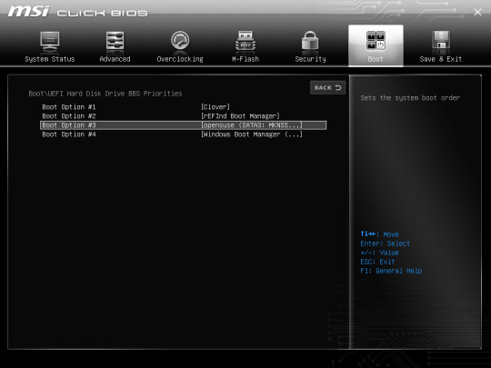Select the Boot Option #2 row label
This screenshot has width=491, height=368.
69,116
